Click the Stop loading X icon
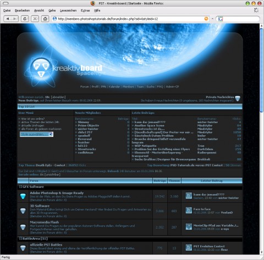Viewport: 264px width, 260px height. click(35, 19)
